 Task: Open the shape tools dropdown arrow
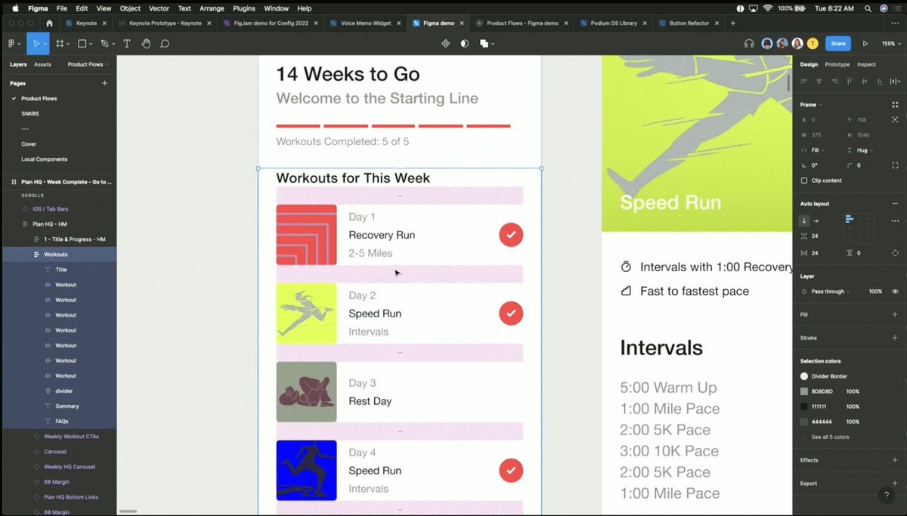click(91, 45)
